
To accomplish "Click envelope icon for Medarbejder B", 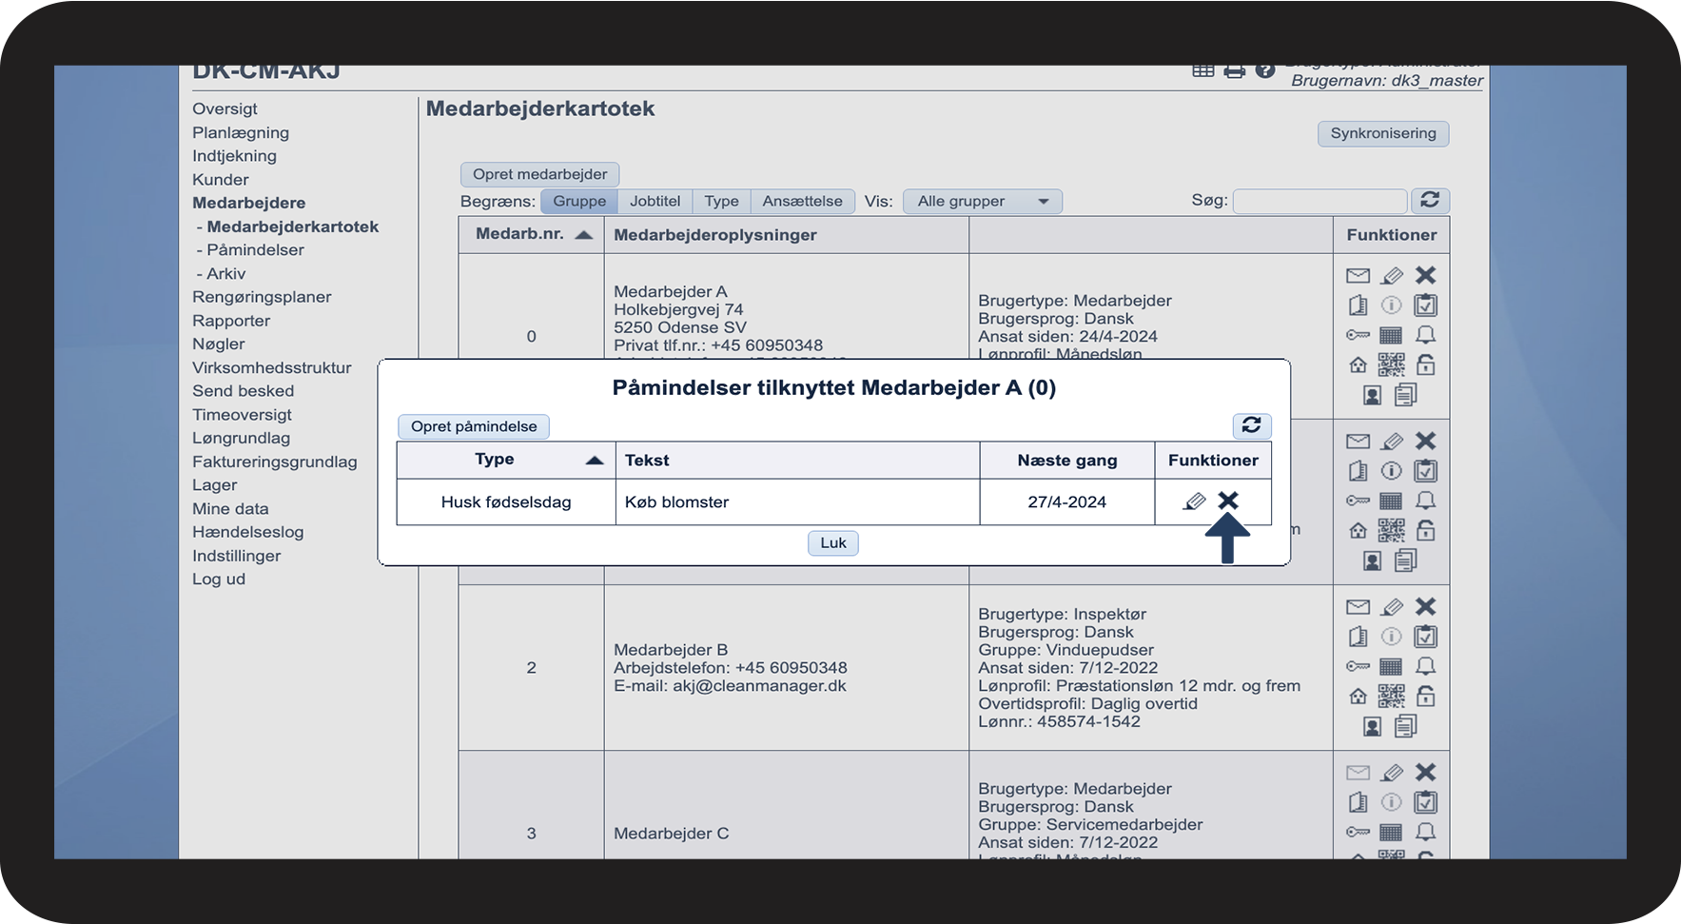I will click(1358, 607).
